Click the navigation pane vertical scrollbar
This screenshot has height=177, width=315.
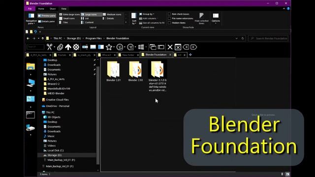pyautogui.click(x=98, y=116)
